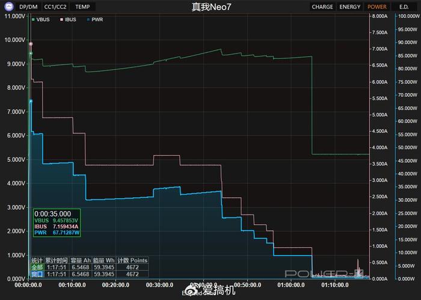Click the 11.000V voltage axis label
Screen dimensions: 421x300
point(14,16)
